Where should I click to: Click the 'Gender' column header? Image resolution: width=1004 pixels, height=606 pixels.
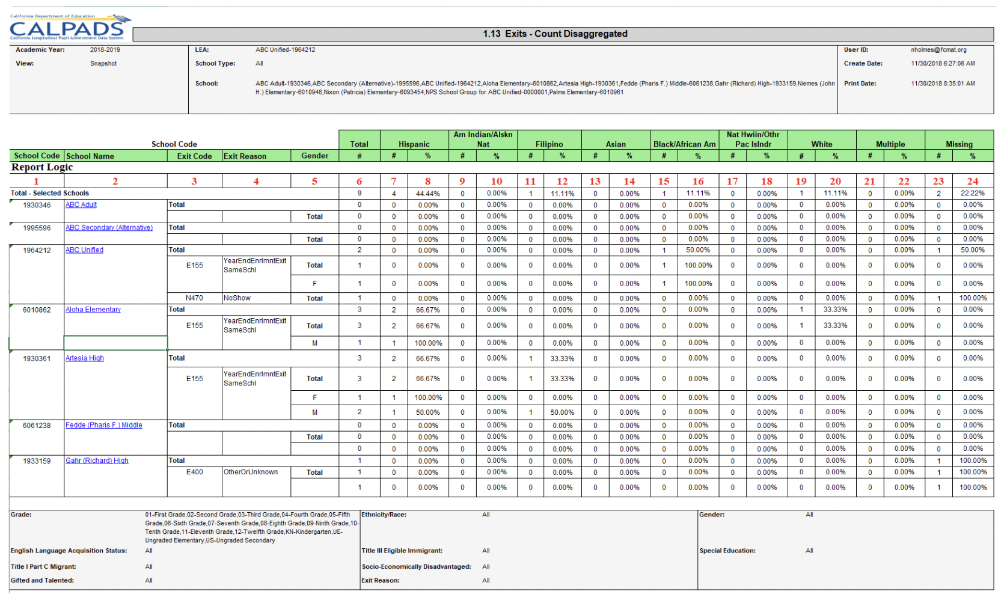314,156
